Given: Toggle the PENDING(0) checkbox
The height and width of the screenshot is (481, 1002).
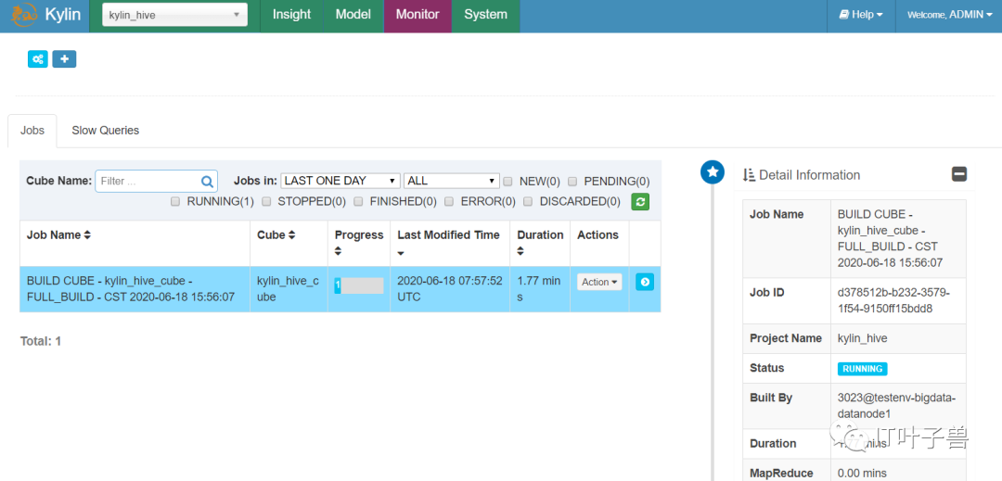Looking at the screenshot, I should coord(572,181).
